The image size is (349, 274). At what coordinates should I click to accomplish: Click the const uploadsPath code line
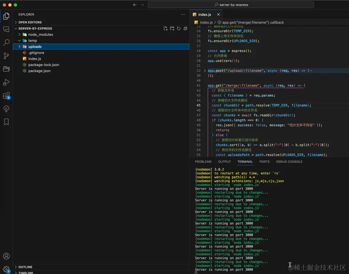271,155
